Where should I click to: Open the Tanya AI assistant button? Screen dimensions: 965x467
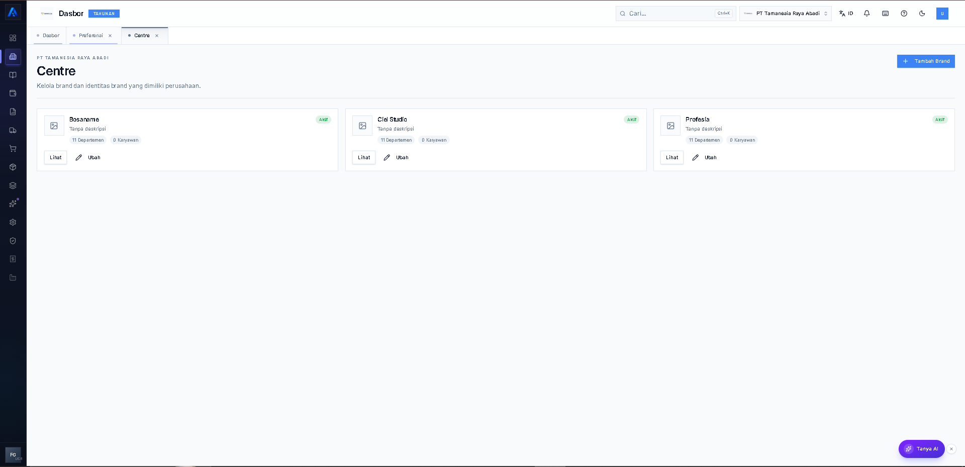pos(921,449)
